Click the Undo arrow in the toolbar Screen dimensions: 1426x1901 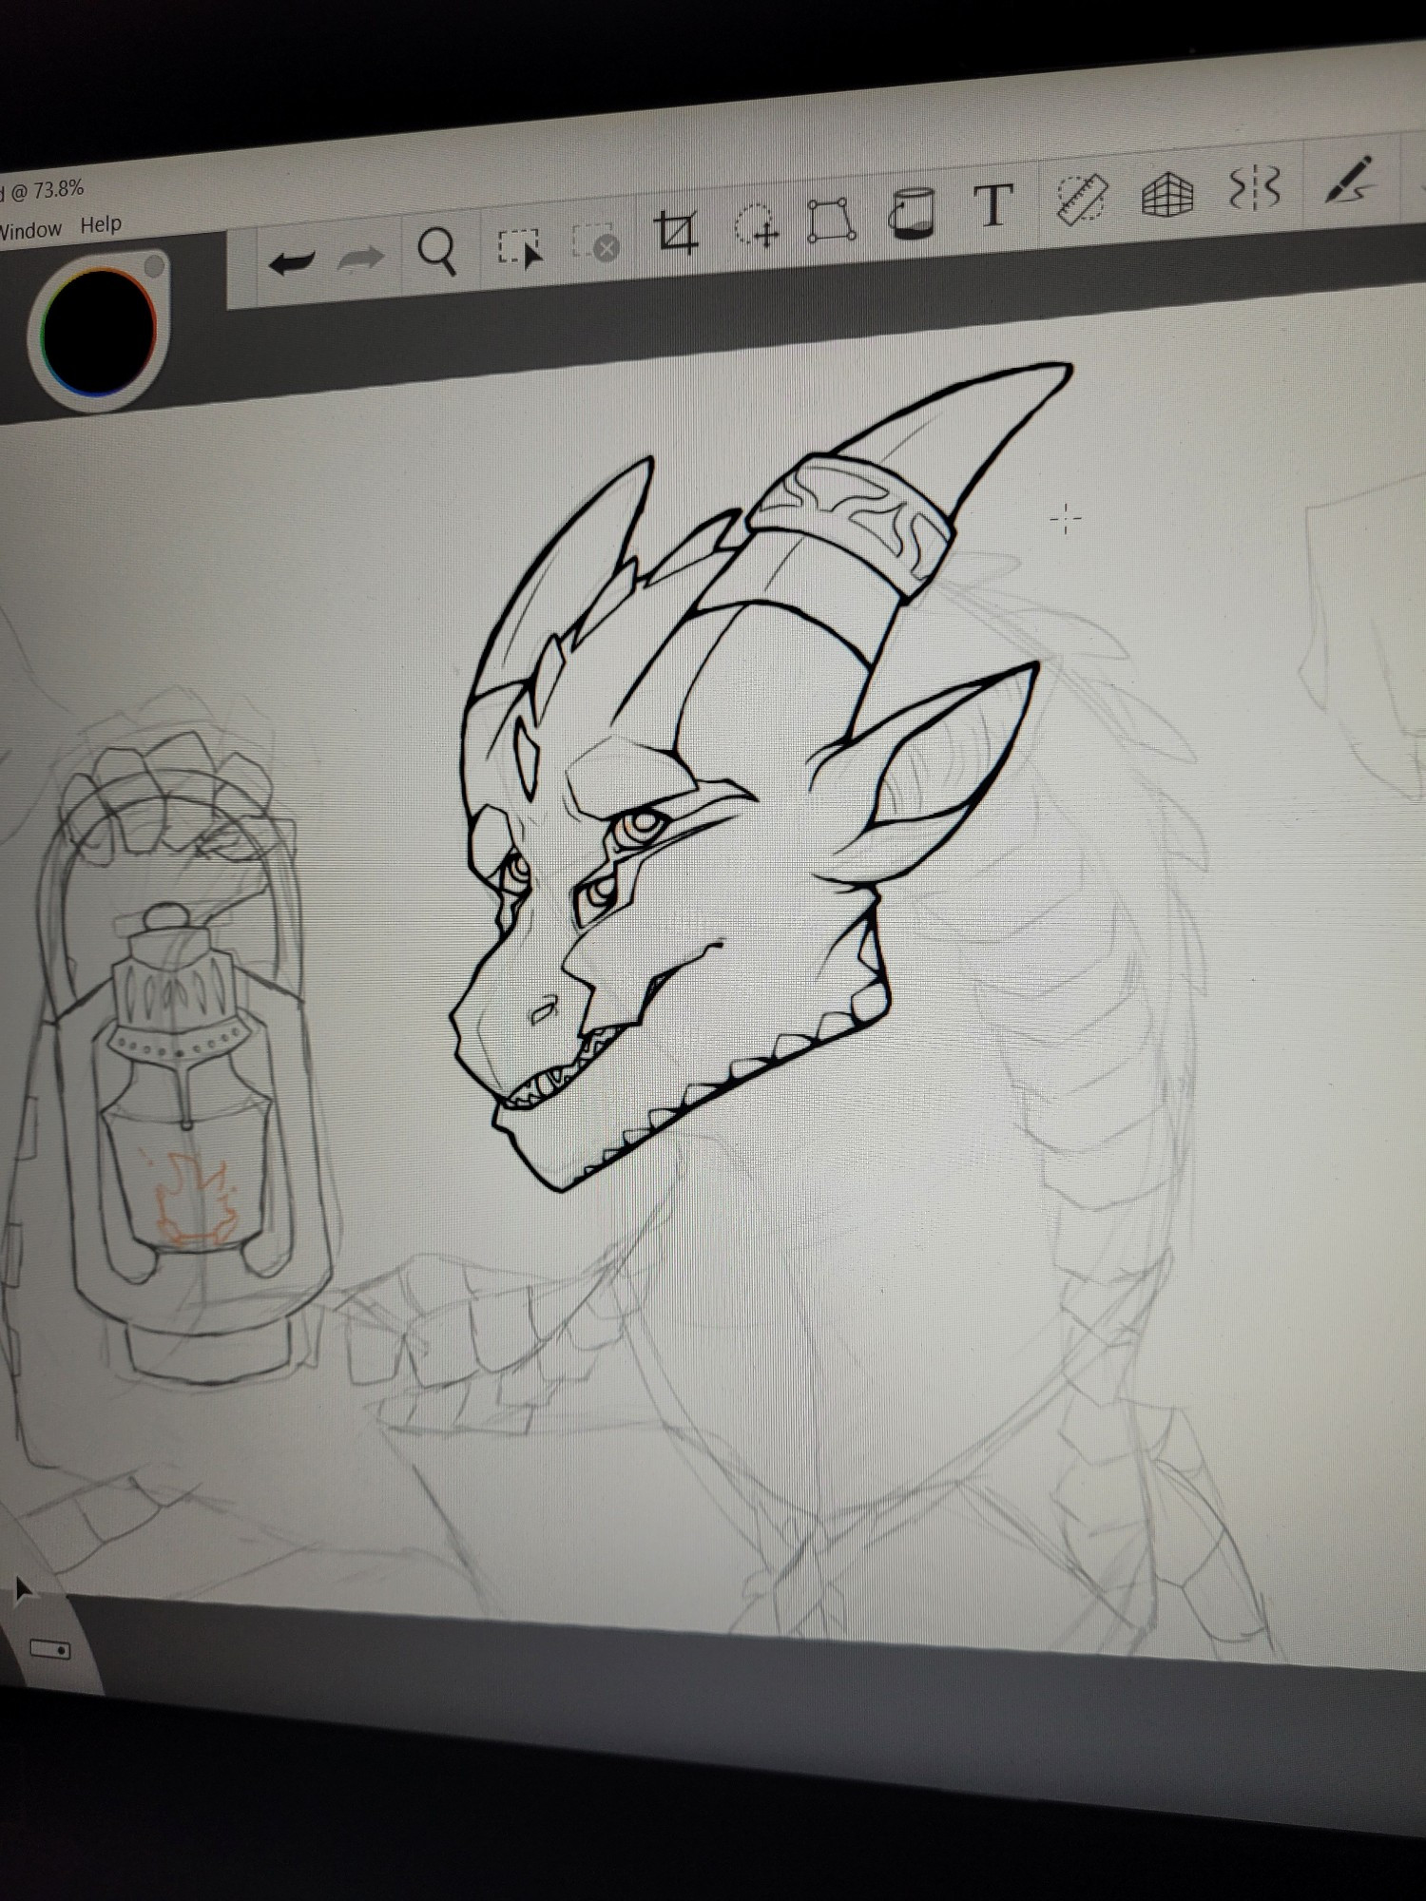(x=292, y=261)
